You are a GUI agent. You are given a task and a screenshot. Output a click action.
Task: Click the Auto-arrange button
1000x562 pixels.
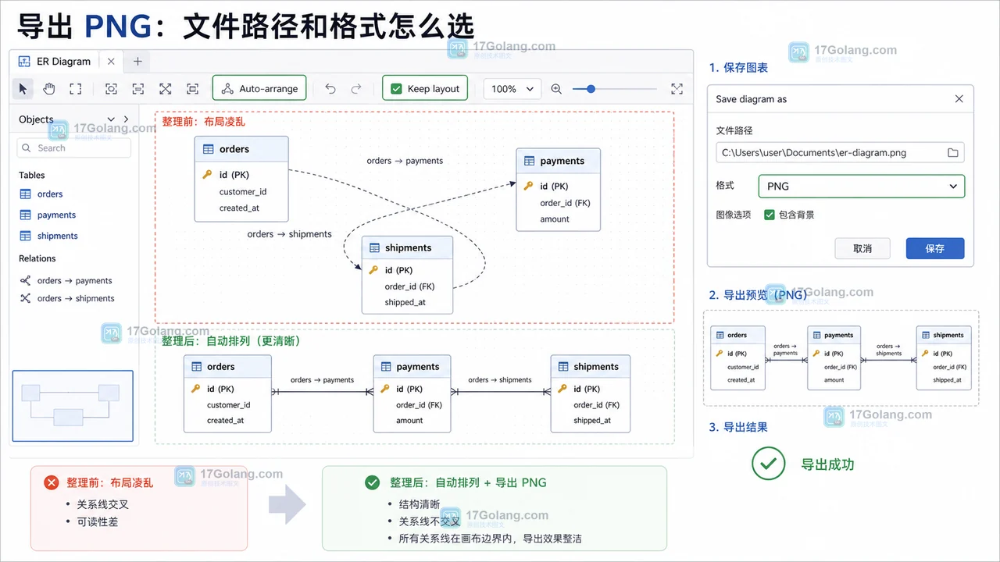coord(259,89)
